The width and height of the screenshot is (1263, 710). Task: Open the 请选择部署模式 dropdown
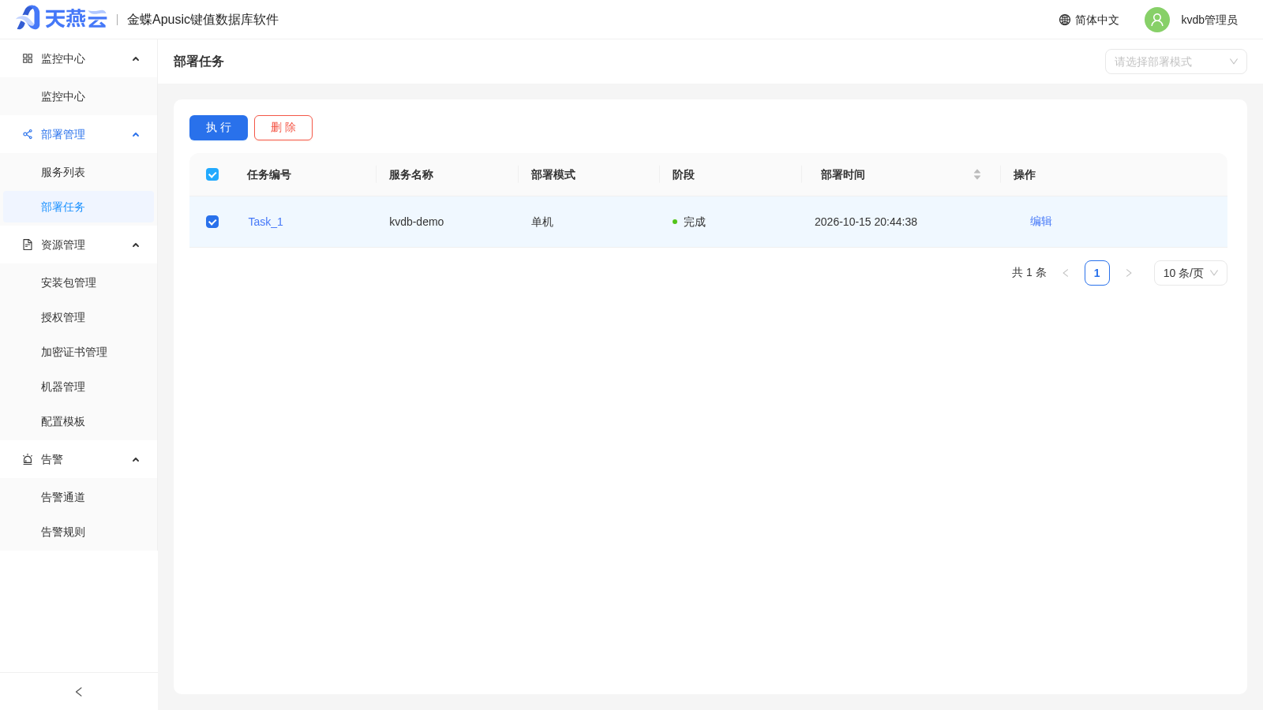(1176, 62)
